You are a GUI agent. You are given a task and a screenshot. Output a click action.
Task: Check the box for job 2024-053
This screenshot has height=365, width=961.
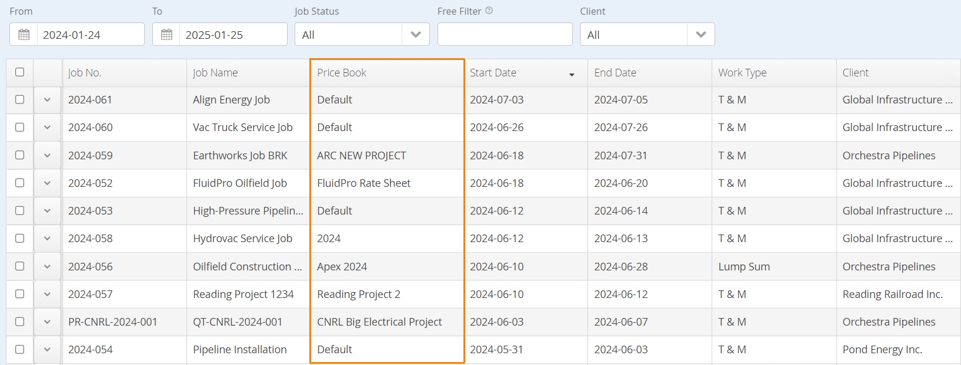tap(20, 210)
